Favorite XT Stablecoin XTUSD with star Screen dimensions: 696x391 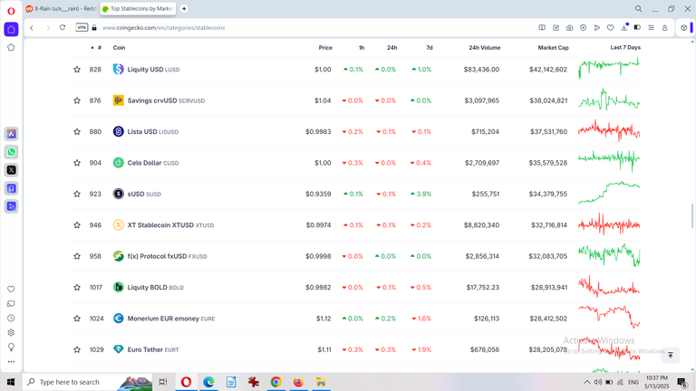click(77, 225)
